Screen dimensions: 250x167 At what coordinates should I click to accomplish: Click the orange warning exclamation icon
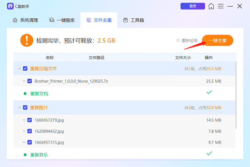click(26, 40)
